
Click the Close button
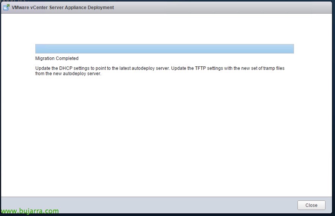click(x=311, y=205)
